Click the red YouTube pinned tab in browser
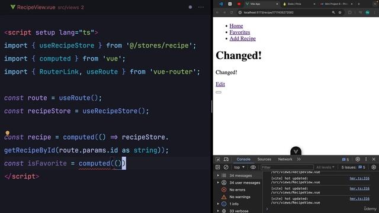The width and height of the screenshot is (379, 213). coord(239,4)
